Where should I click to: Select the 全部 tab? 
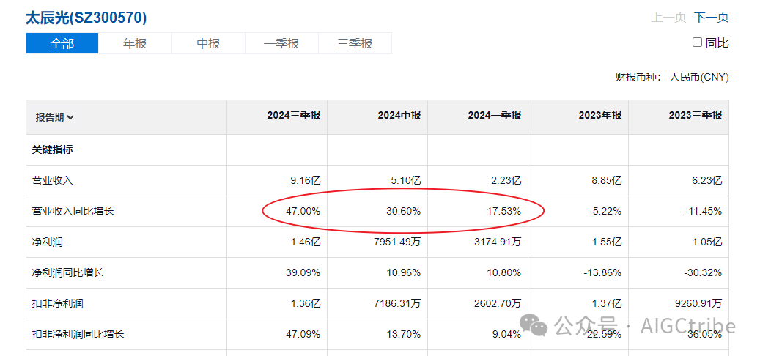coord(62,44)
